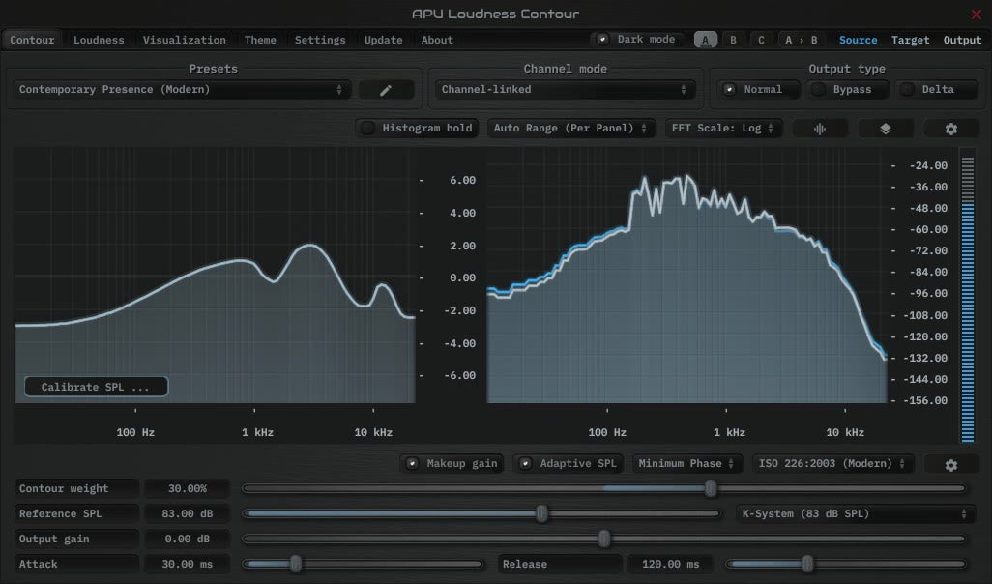
Task: Click the Output gain slider handle
Action: pos(604,540)
